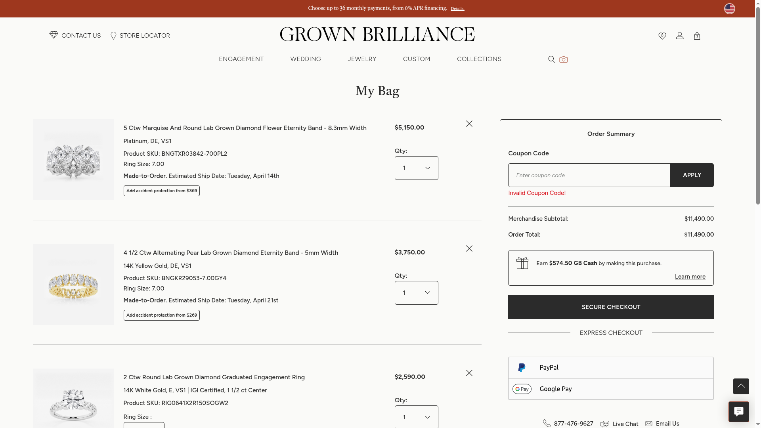Open the ENGAGEMENT menu
This screenshot has height=428, width=761.
click(241, 59)
